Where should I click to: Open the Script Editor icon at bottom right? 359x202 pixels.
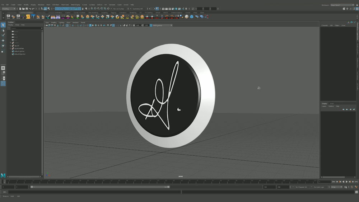[356, 192]
